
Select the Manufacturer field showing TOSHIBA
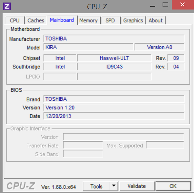coord(114,39)
